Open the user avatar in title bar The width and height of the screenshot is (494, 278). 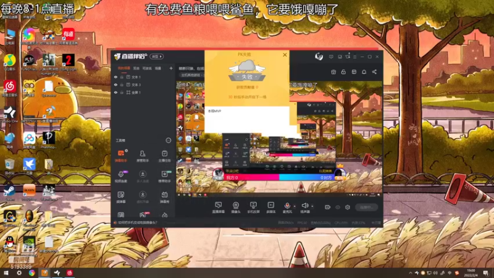319,56
